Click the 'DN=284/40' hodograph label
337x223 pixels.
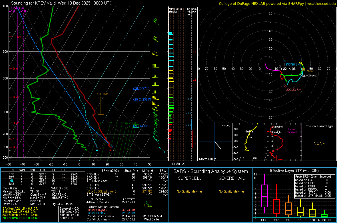coord(310,76)
